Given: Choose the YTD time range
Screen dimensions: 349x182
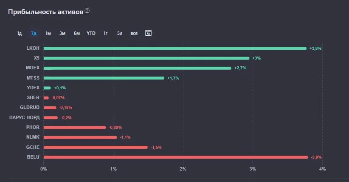Looking at the screenshot, I should pos(91,33).
